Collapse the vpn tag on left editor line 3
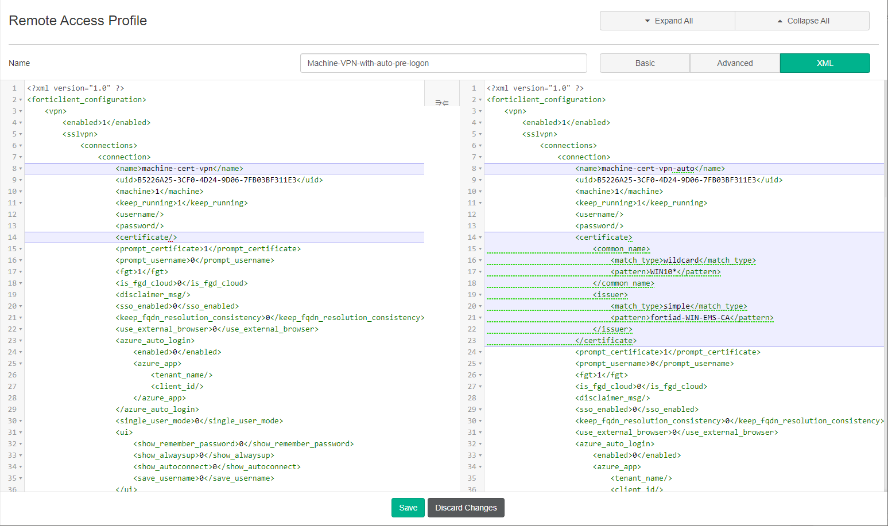This screenshot has height=526, width=888. [21, 111]
